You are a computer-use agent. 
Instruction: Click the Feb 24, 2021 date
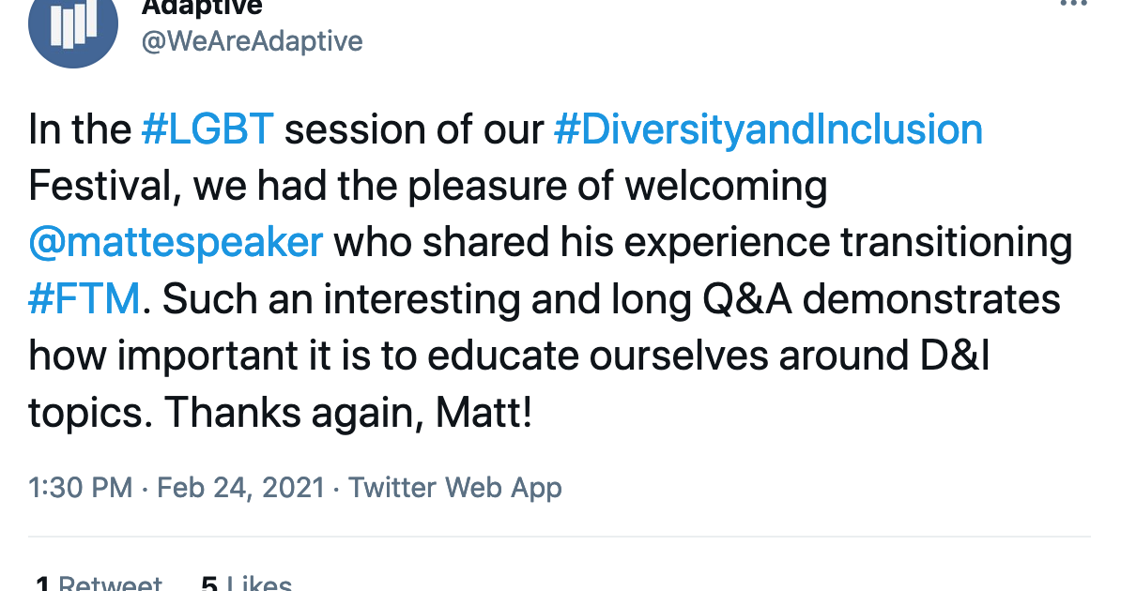(x=241, y=488)
